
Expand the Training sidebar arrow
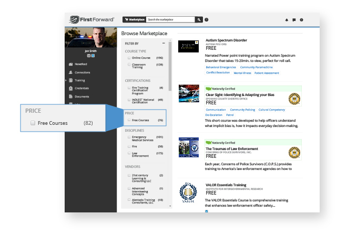(66, 80)
